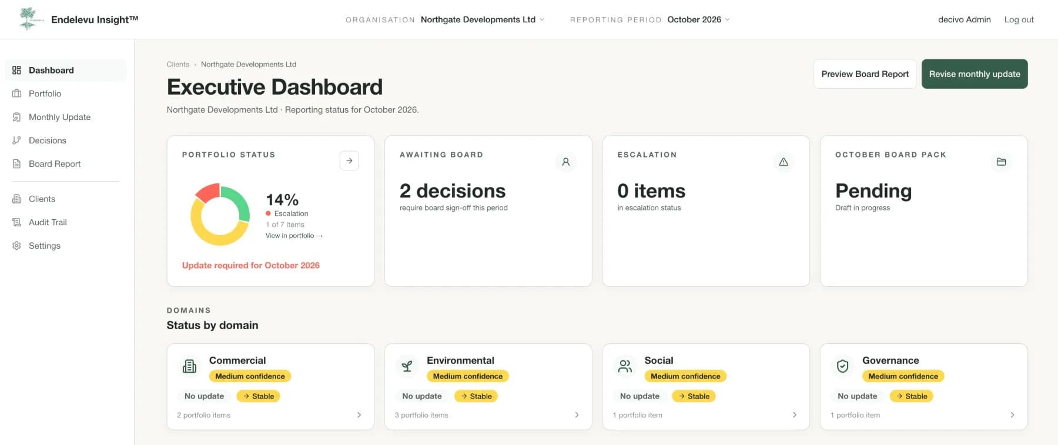Screen dimensions: 1058x445
Task: Click the Board Report document icon
Action: pyautogui.click(x=16, y=164)
